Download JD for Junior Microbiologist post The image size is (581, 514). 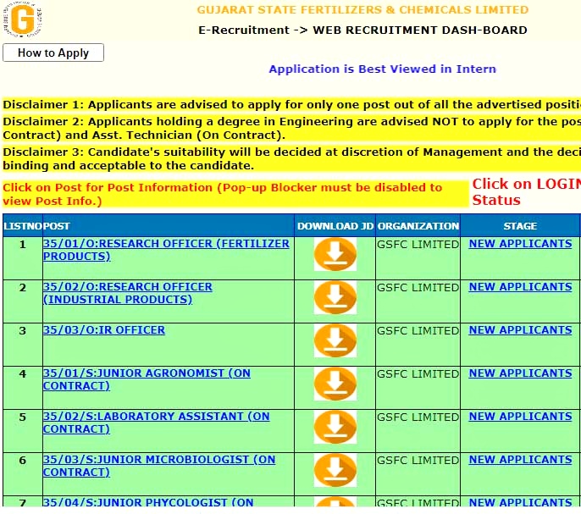(x=335, y=470)
